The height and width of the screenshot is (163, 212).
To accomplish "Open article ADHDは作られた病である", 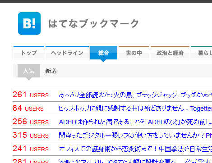I will click(135, 122).
